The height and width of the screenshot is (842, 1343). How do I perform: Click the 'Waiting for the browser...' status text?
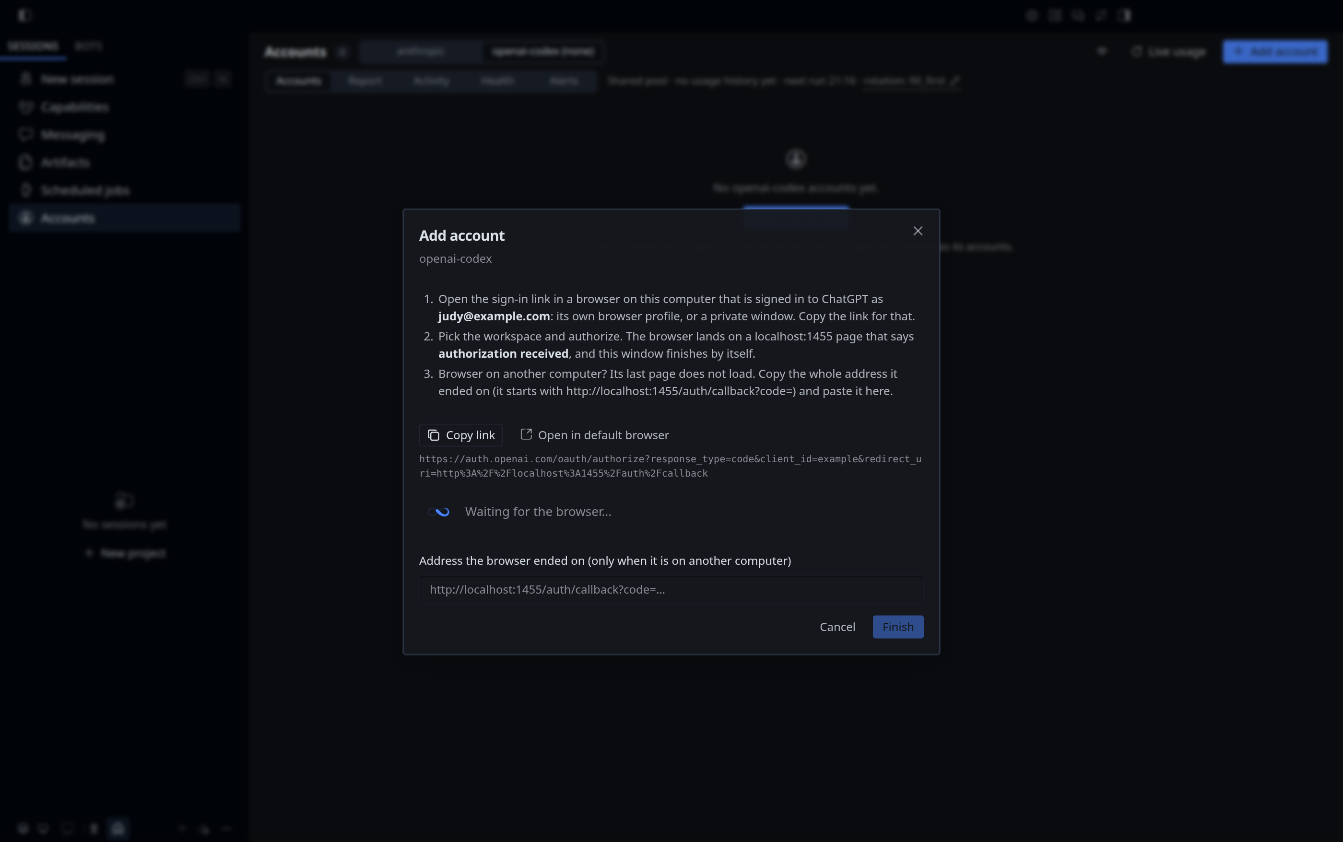coord(538,512)
